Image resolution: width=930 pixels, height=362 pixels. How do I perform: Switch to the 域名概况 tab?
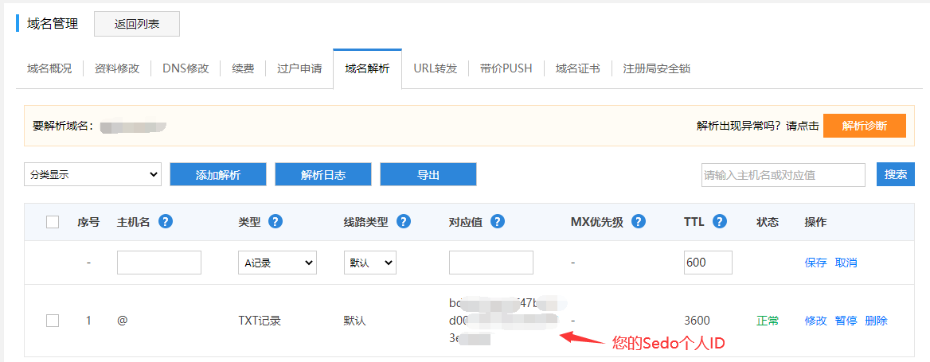pos(49,68)
